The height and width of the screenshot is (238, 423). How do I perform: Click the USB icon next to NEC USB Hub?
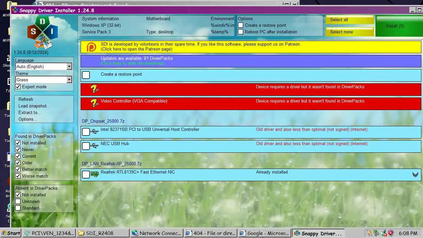click(x=94, y=145)
